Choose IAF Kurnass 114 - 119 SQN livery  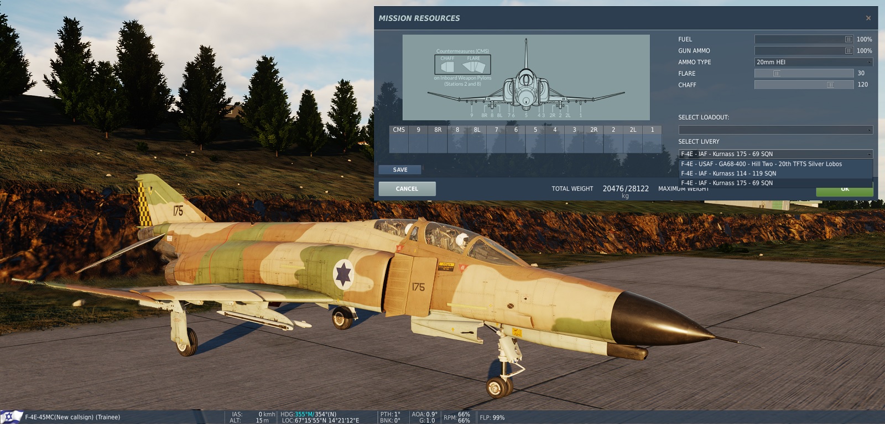click(728, 173)
